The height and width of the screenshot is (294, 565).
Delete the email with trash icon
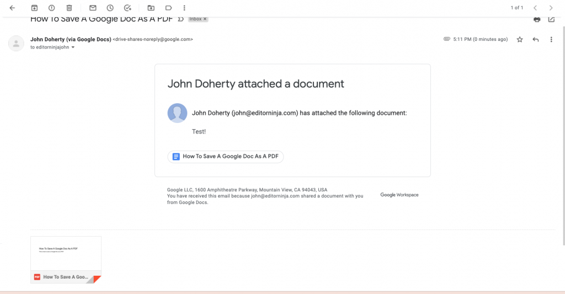(x=69, y=8)
